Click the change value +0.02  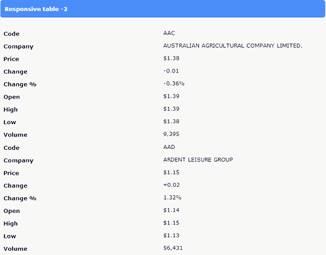tap(171, 185)
